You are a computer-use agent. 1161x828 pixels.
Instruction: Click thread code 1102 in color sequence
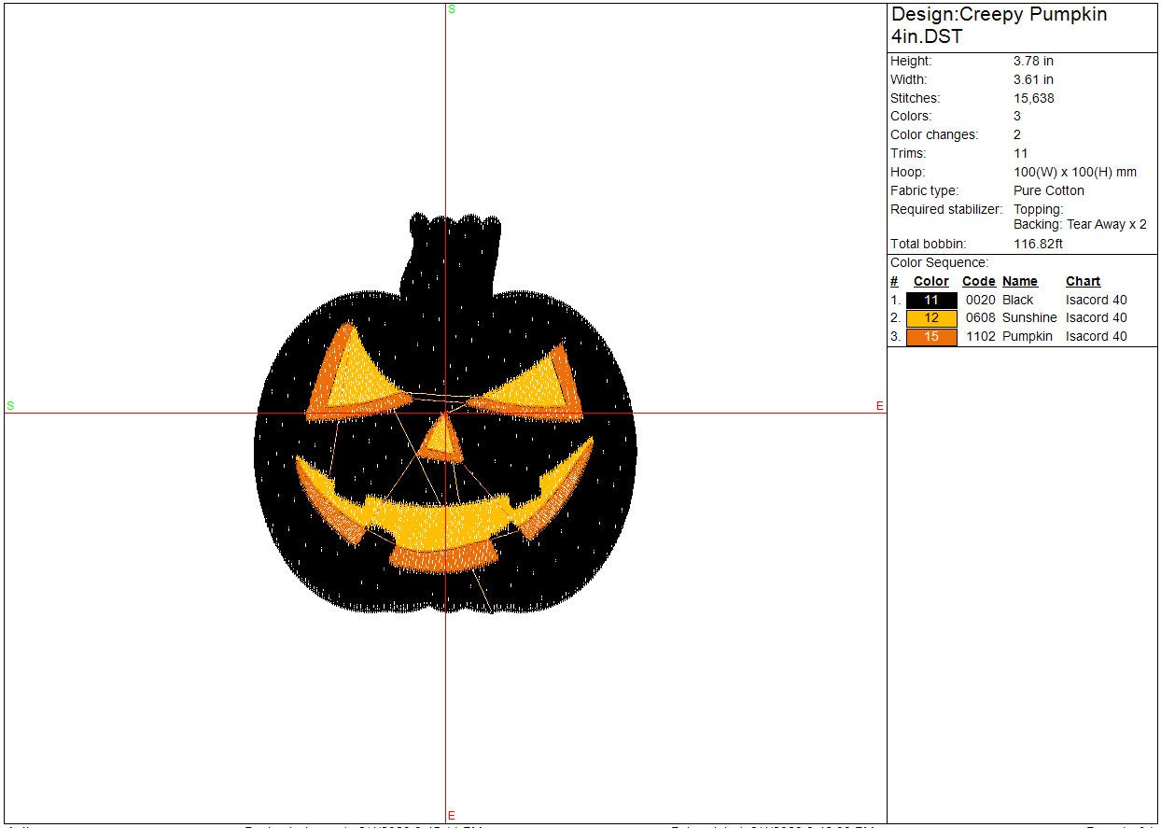980,336
